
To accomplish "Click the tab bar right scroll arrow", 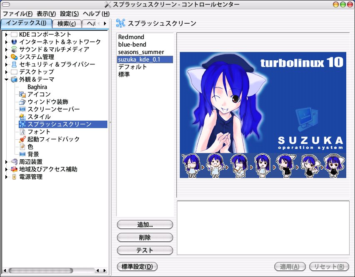I will tap(105, 23).
